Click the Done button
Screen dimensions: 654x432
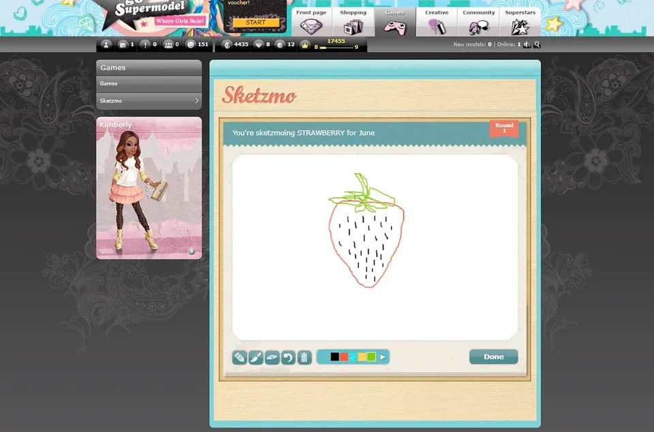pos(493,356)
